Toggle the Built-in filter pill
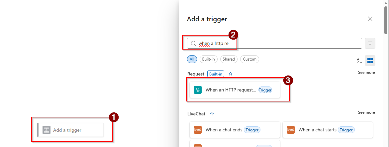 pyautogui.click(x=209, y=59)
